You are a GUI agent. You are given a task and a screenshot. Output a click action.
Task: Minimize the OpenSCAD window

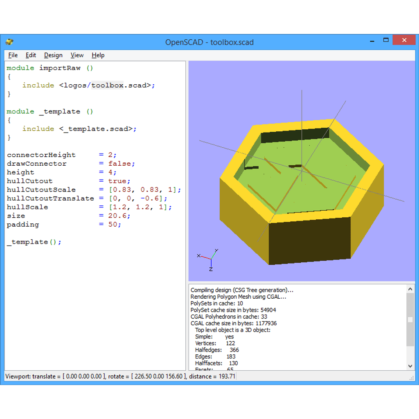tap(372, 41)
